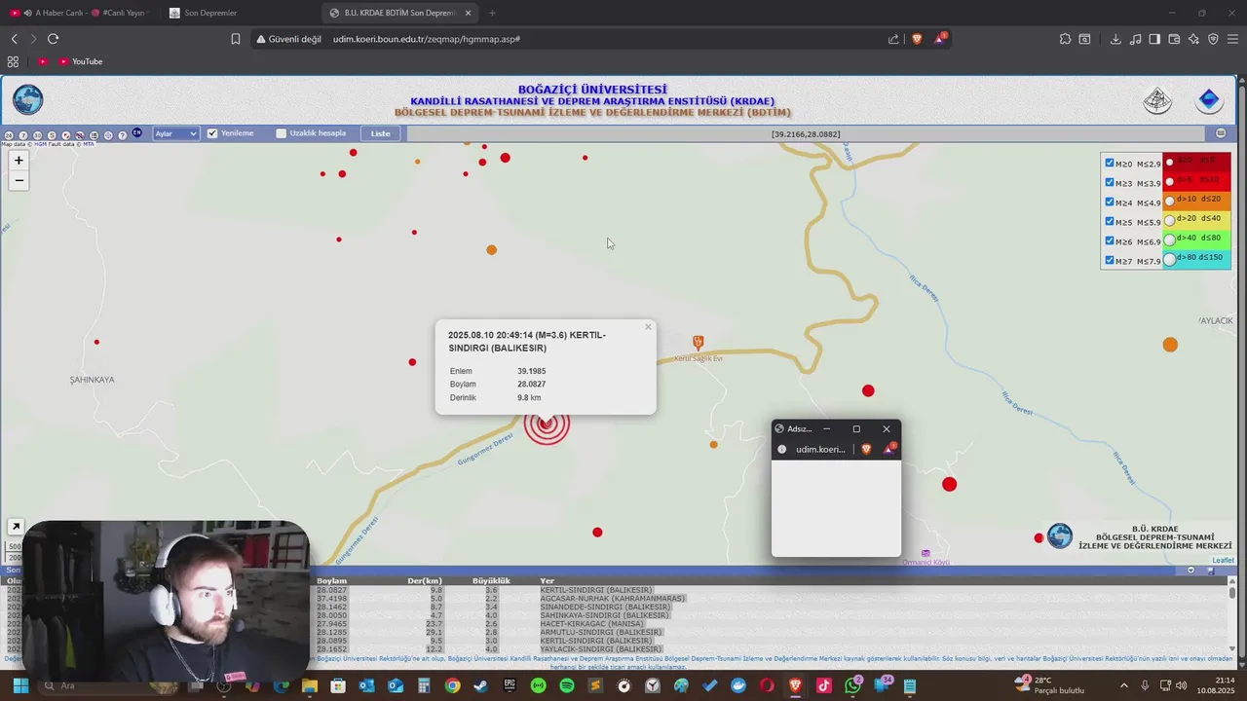Click the 24-hour filter icon in map toolbar
This screenshot has height=701, width=1247.
(9, 135)
